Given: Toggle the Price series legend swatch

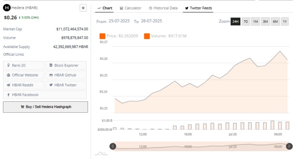Looking at the screenshot, I should [x=102, y=36].
